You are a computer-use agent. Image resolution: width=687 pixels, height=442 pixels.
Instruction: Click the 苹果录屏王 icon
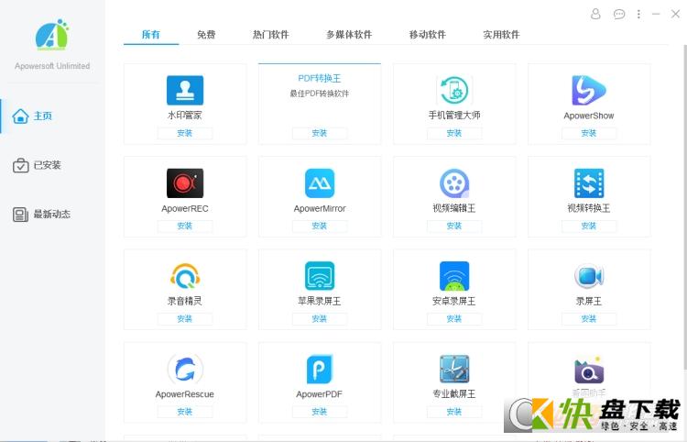[x=320, y=276]
